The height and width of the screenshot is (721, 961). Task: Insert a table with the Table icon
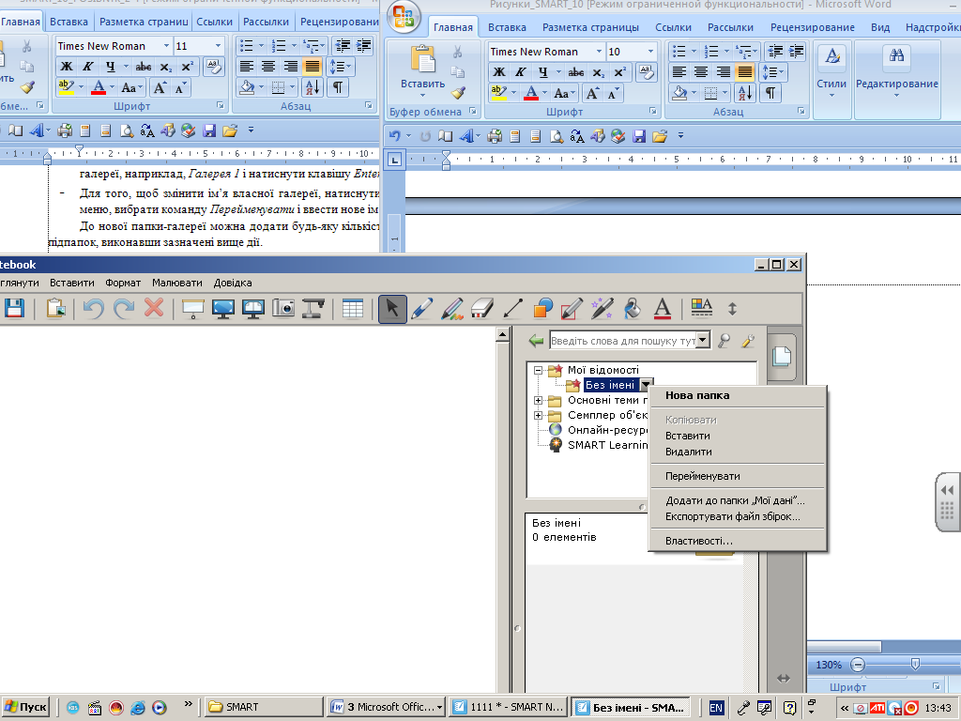[x=353, y=308]
